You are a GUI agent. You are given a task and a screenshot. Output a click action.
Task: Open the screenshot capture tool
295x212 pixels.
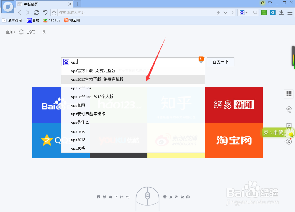(x=264, y=12)
